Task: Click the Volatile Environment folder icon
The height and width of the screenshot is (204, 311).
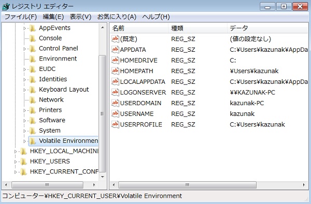Action: pos(33,141)
